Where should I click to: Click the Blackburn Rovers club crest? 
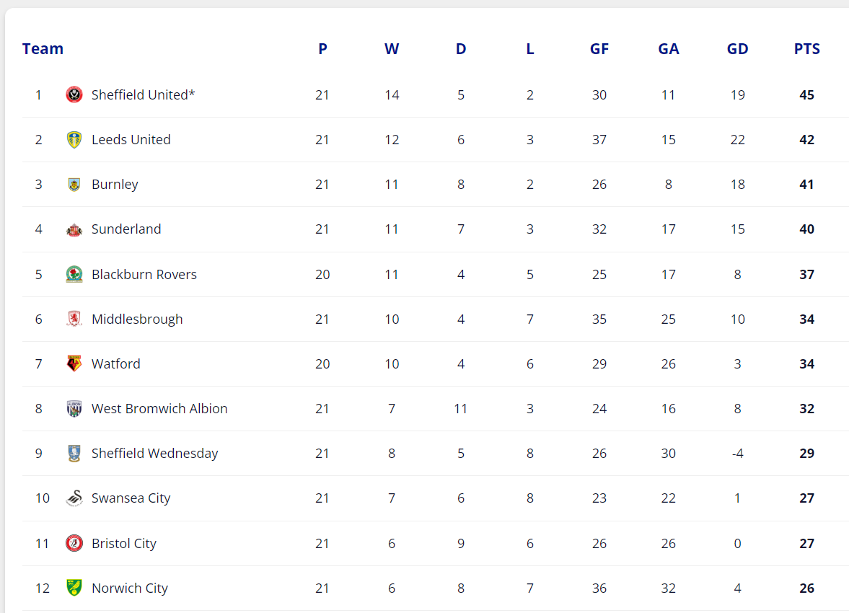[x=74, y=275]
